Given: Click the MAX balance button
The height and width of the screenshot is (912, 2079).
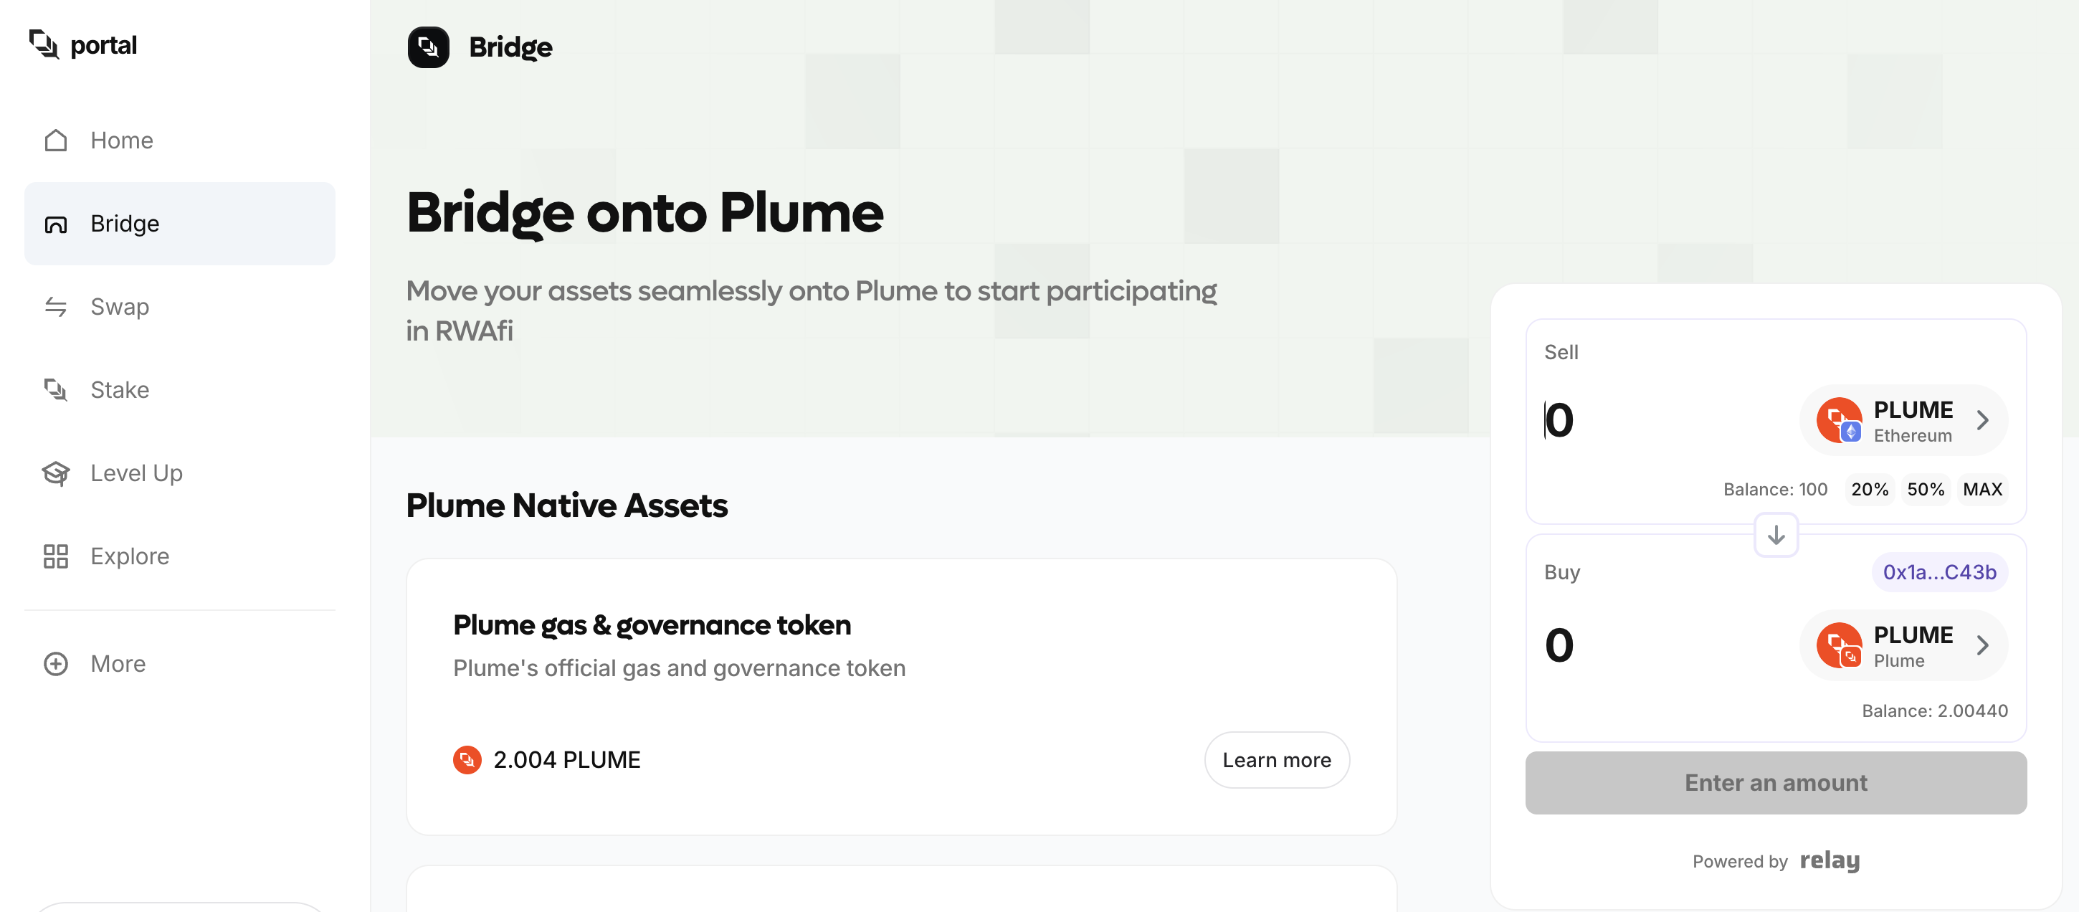Looking at the screenshot, I should tap(1982, 489).
